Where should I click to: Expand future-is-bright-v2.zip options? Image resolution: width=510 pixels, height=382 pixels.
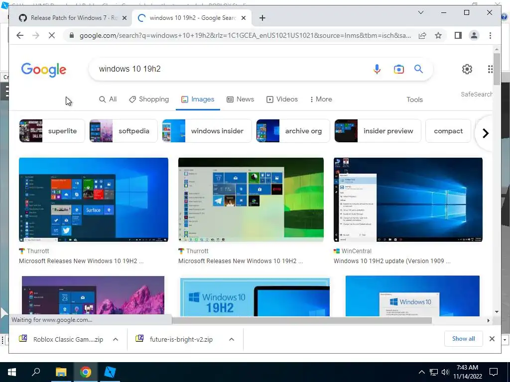pyautogui.click(x=232, y=339)
